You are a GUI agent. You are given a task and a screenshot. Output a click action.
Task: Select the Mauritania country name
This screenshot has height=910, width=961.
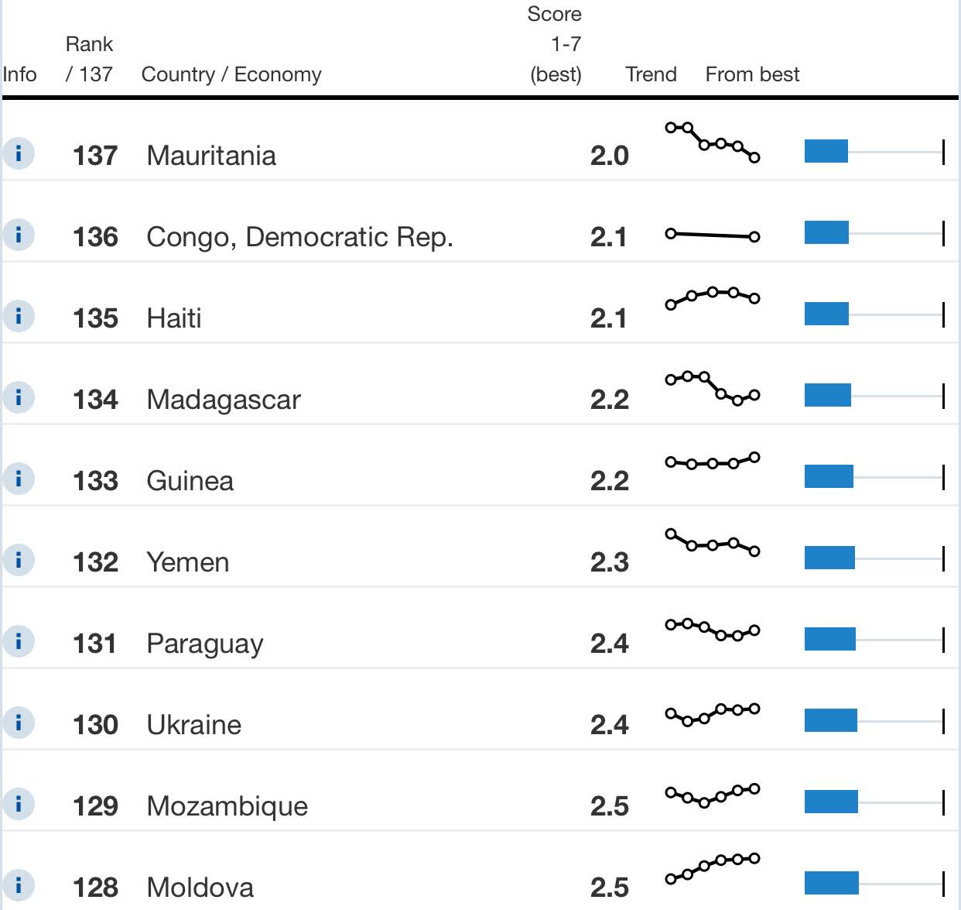click(211, 155)
